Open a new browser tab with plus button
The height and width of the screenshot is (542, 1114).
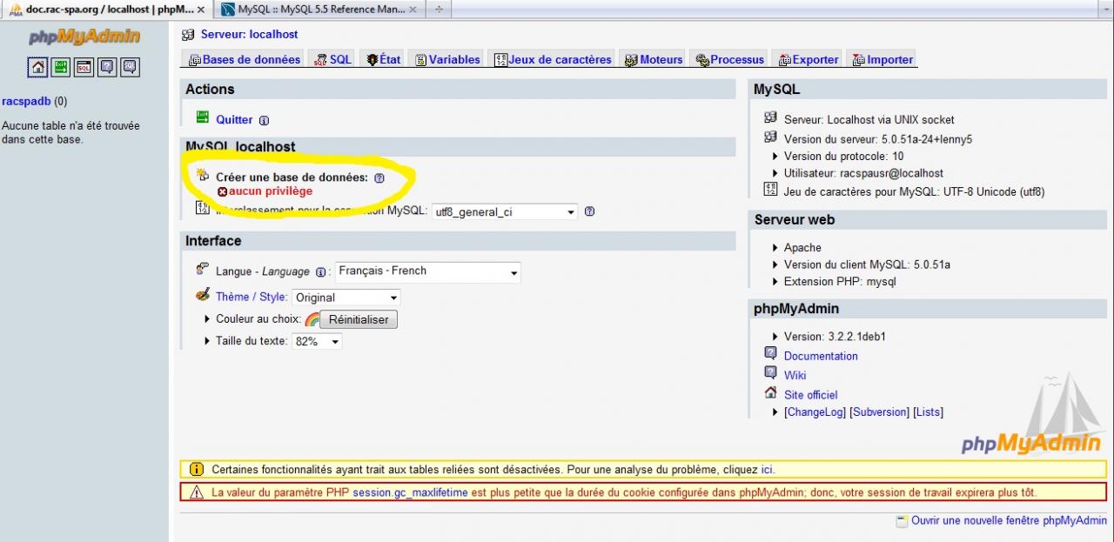(x=439, y=10)
